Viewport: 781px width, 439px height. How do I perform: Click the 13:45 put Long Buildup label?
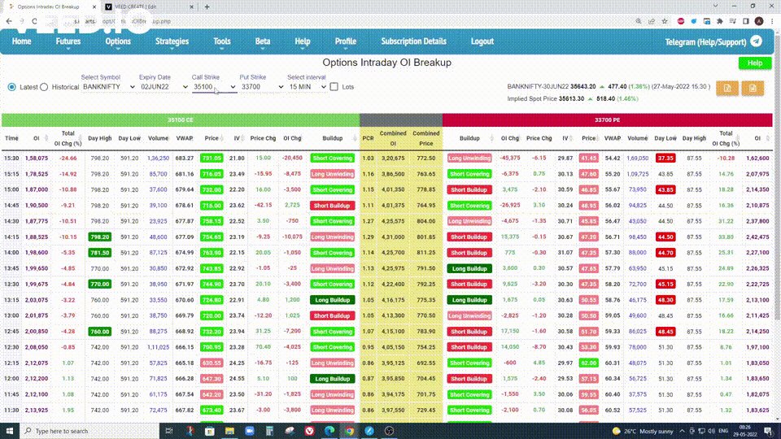click(469, 269)
